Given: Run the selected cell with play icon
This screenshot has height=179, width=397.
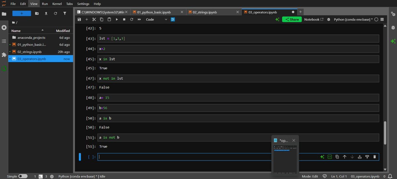Looking at the screenshot, I should tap(117, 19).
